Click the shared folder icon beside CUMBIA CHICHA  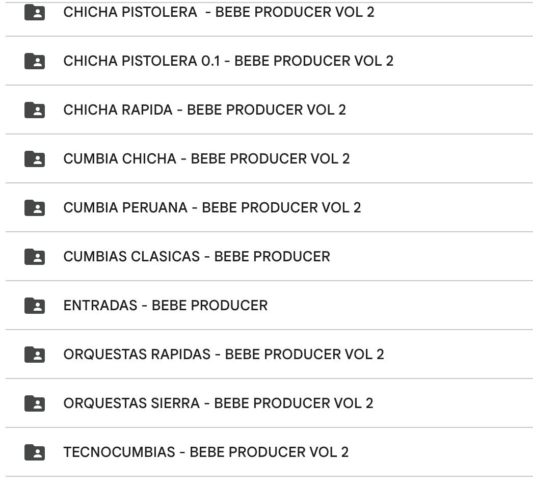[x=34, y=158]
